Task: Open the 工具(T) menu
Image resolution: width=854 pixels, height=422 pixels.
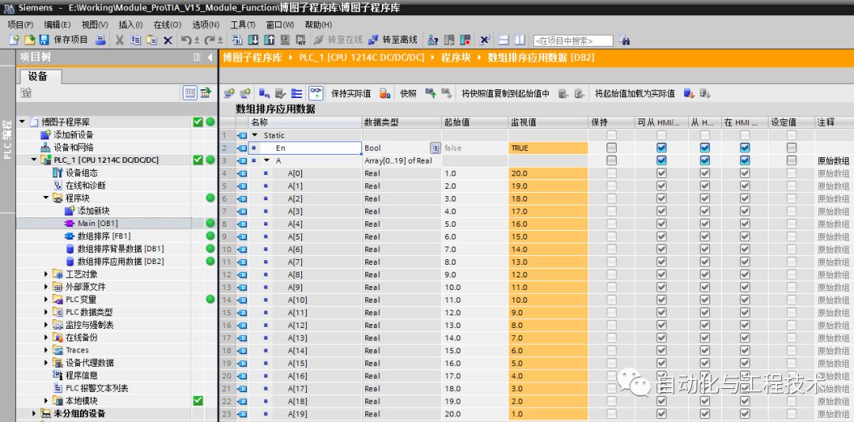Action: point(243,24)
